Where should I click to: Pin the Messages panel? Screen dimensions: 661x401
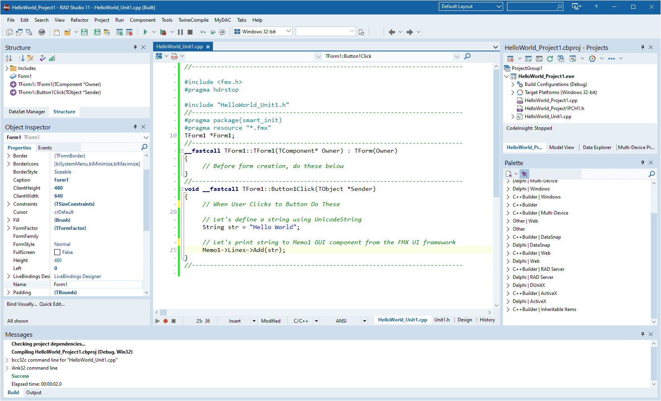643,334
